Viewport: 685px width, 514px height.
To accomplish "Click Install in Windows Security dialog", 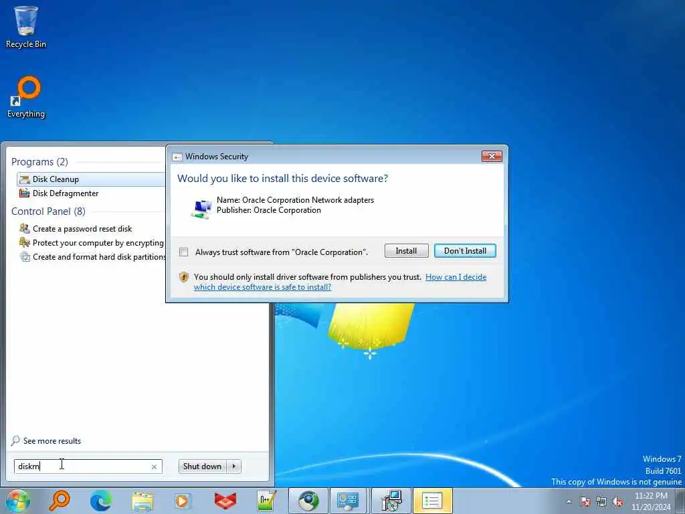I will click(406, 251).
